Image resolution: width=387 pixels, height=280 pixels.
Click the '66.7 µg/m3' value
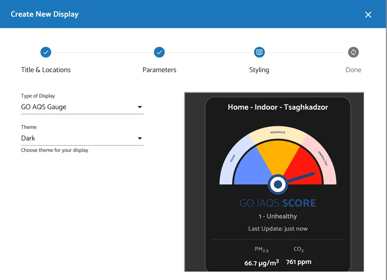(262, 263)
